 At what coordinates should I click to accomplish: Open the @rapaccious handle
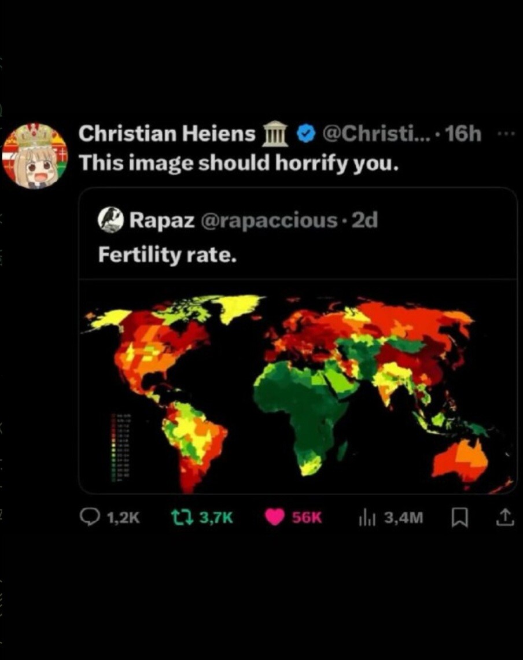(268, 220)
